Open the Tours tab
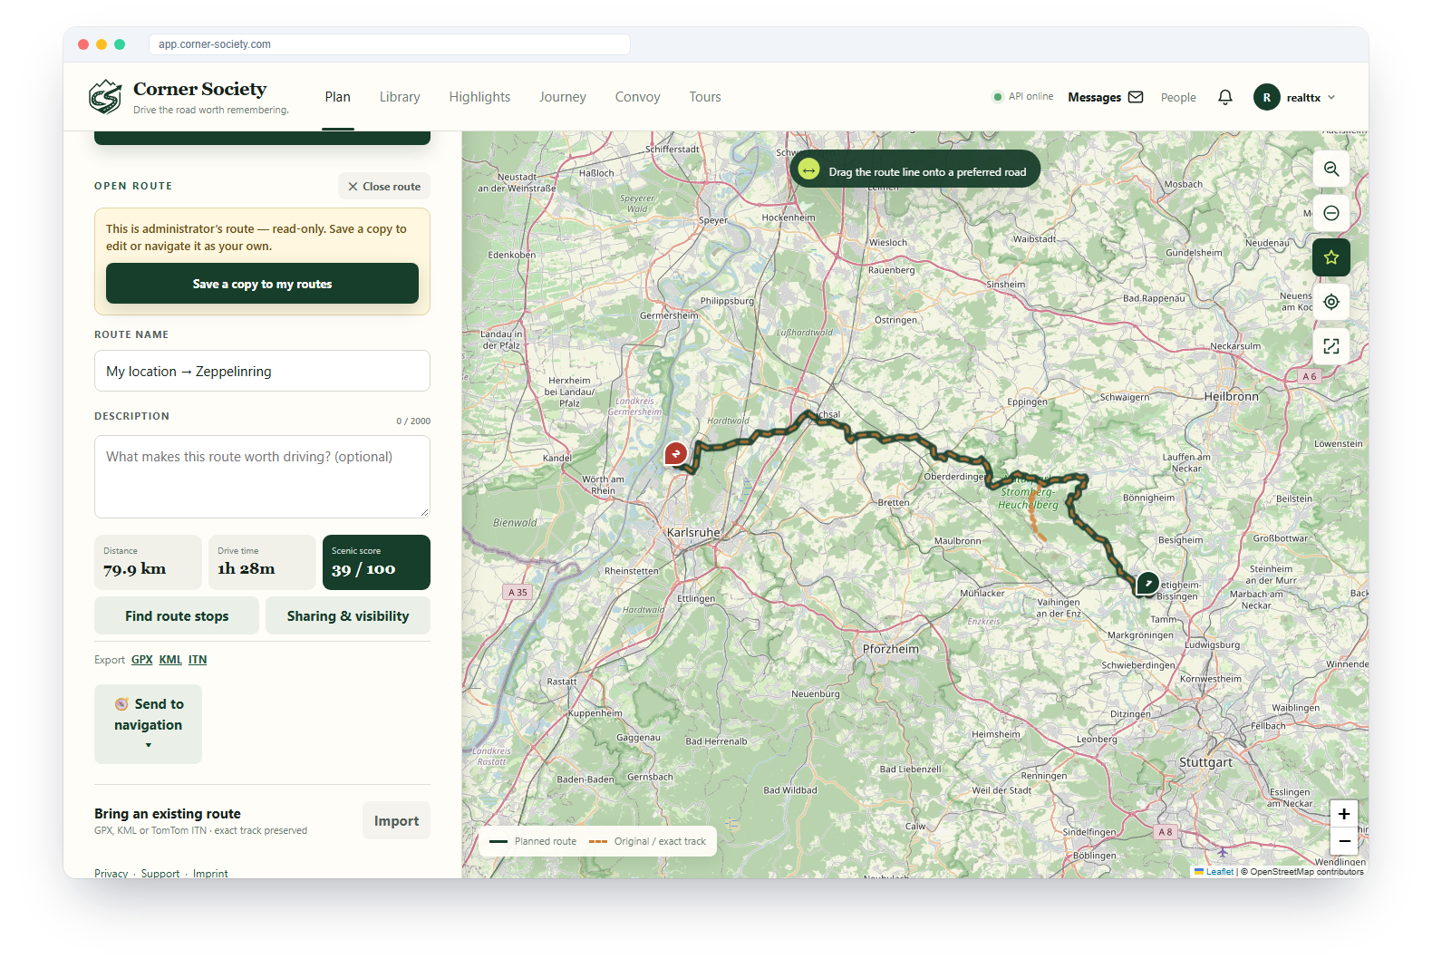 click(705, 97)
